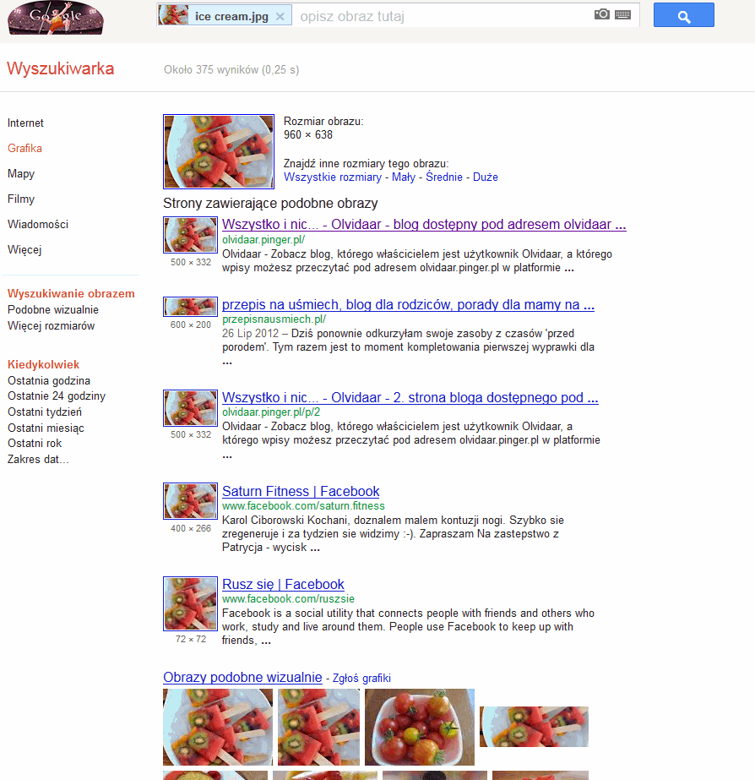This screenshot has height=780, width=755.
Task: Click the Google doodle logo
Action: [x=56, y=18]
